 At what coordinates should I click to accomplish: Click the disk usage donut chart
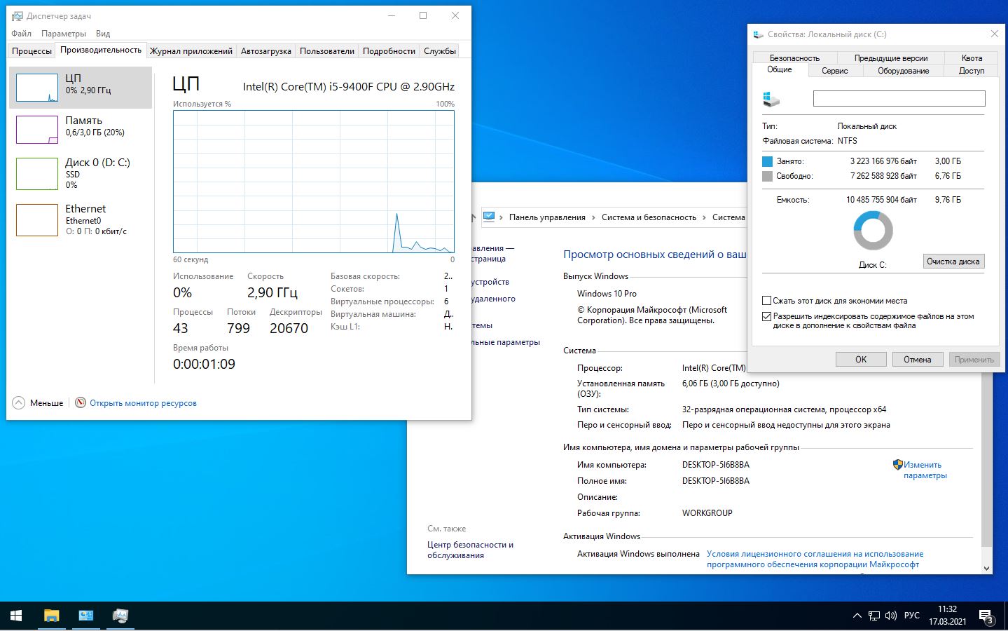click(x=873, y=230)
